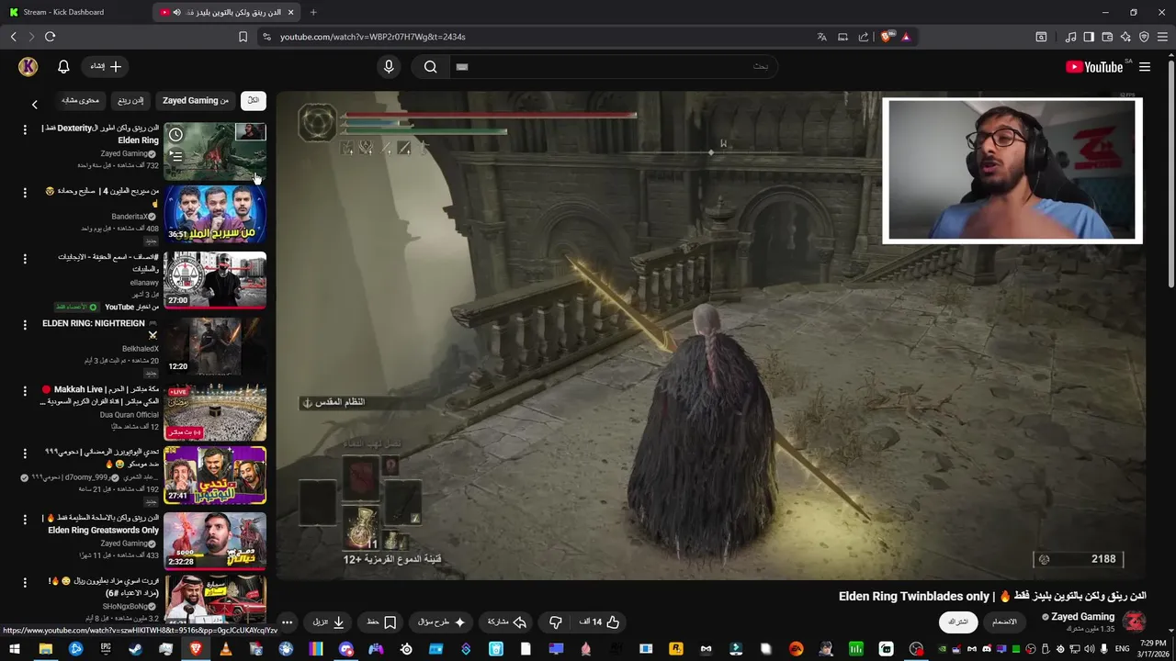Open ellanawy 27:00 video thumbnail
This screenshot has width=1176, height=661.
click(x=215, y=280)
